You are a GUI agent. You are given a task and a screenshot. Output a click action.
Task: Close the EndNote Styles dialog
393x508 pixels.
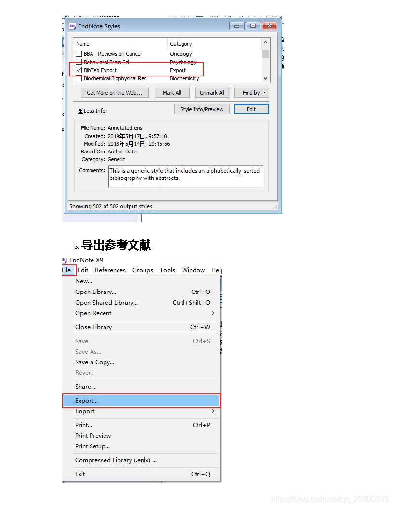click(x=269, y=26)
